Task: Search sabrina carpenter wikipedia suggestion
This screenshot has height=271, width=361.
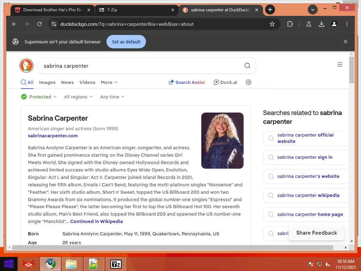Action: pyautogui.click(x=306, y=195)
